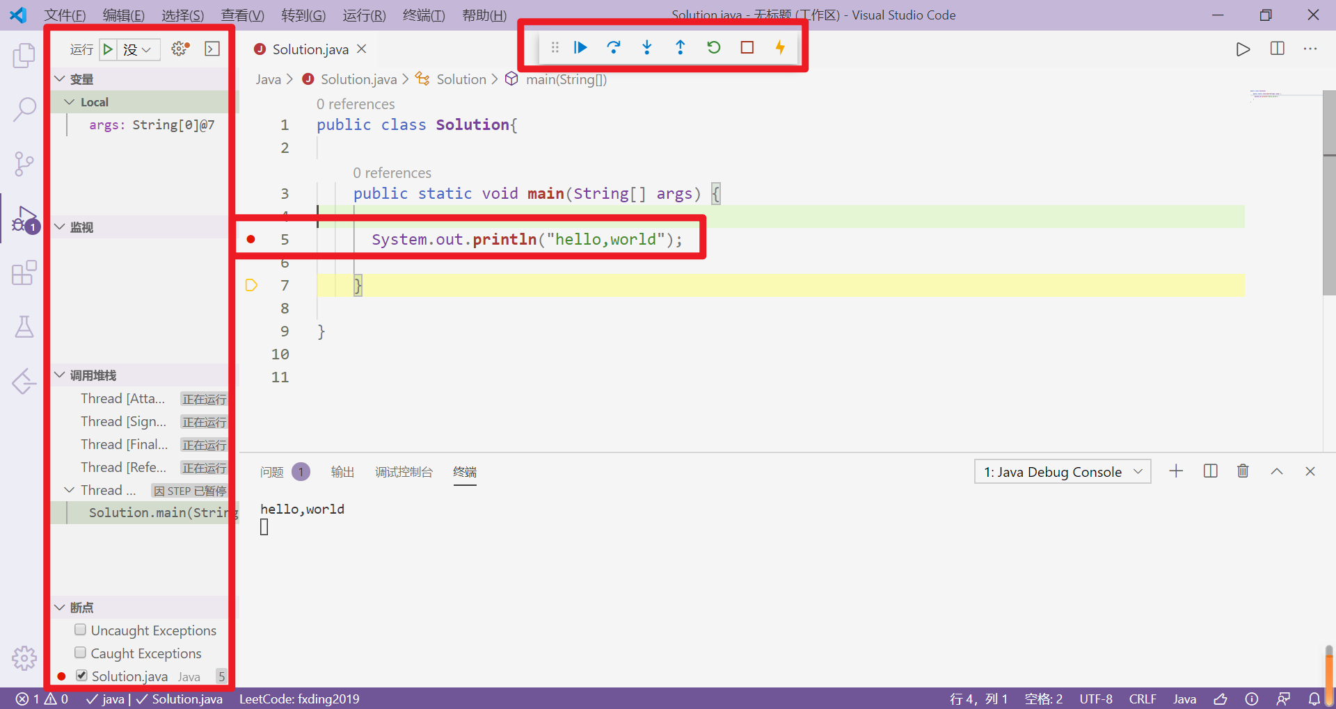Click the feedback icon in status bar
The height and width of the screenshot is (709, 1336).
[1283, 699]
